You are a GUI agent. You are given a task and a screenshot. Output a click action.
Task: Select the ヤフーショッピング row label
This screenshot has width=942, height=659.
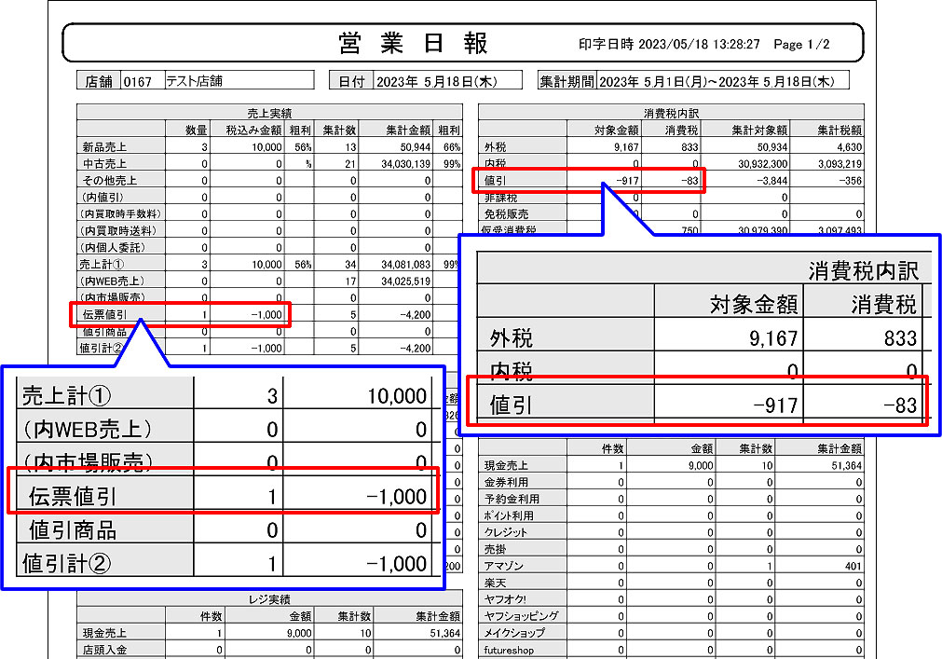(522, 616)
